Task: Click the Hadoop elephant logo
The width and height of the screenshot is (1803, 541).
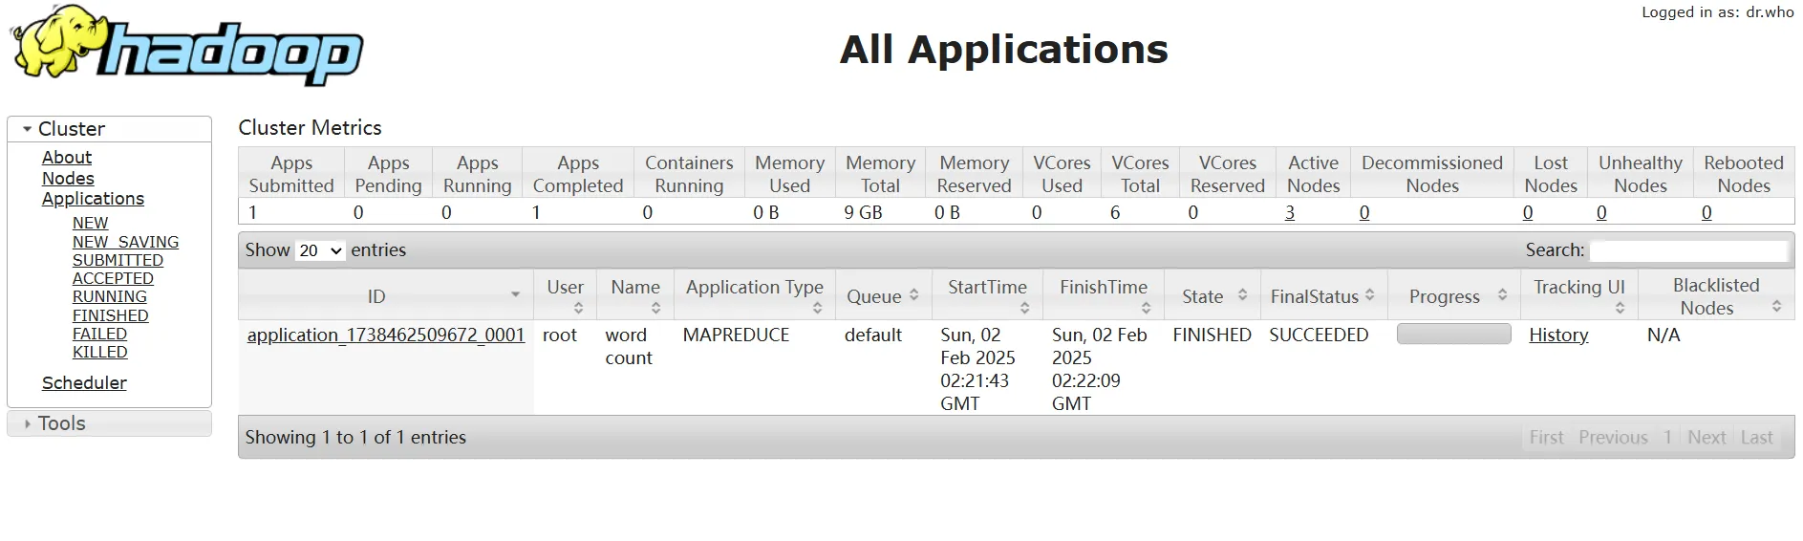Action: point(186,46)
